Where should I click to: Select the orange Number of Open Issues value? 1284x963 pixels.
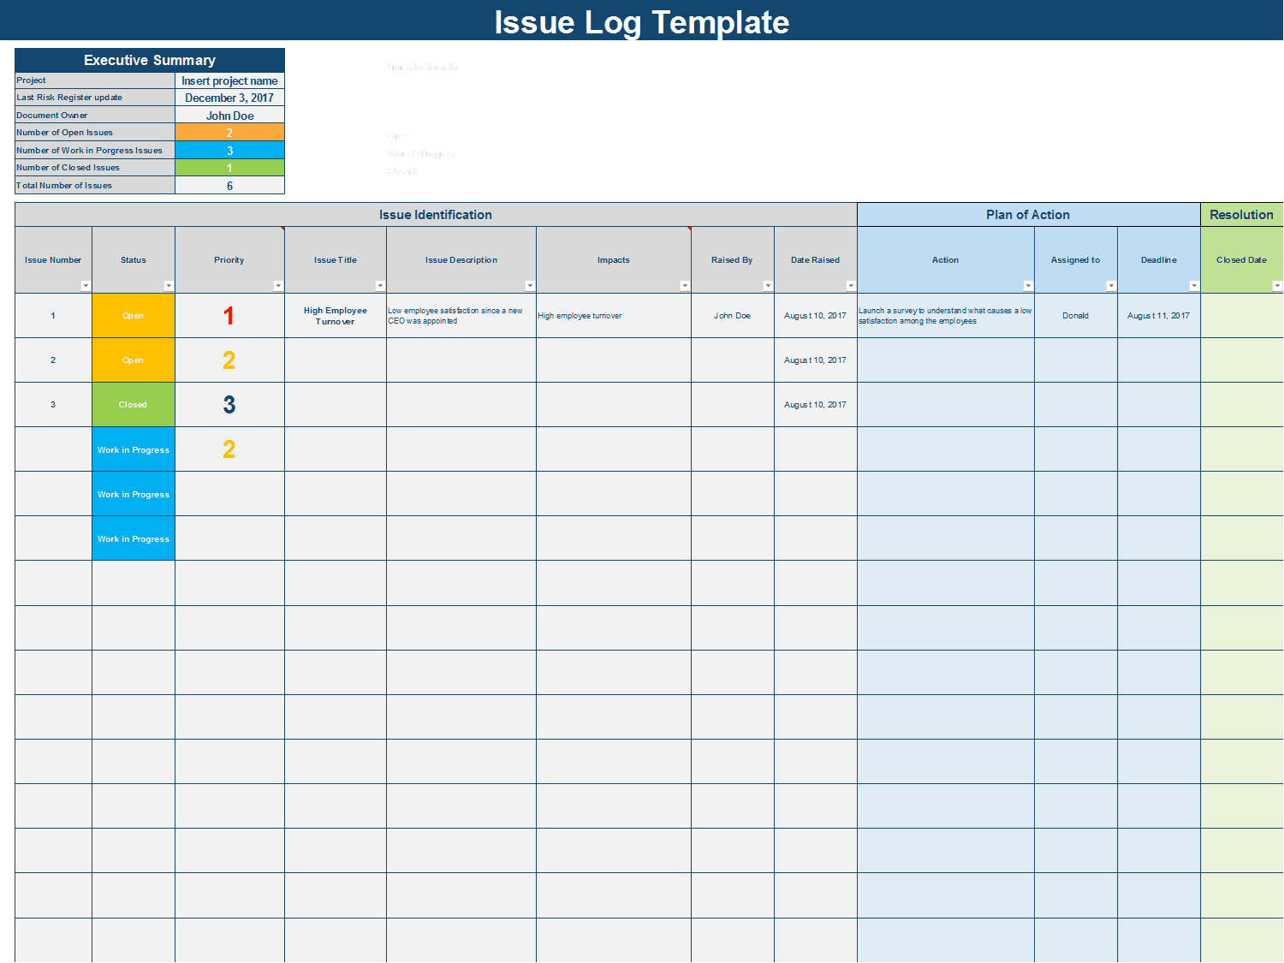229,133
